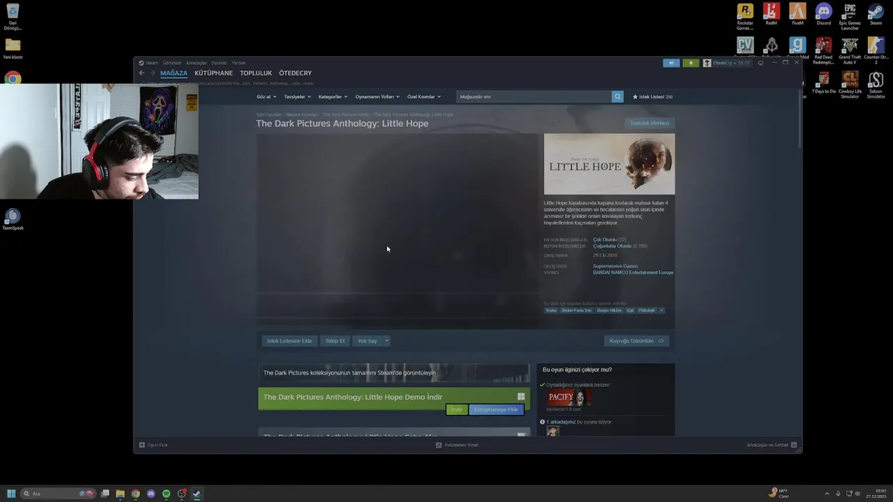Switch to the KÜTÜPHANE library tab
Screen dimensions: 893x502
(213, 73)
